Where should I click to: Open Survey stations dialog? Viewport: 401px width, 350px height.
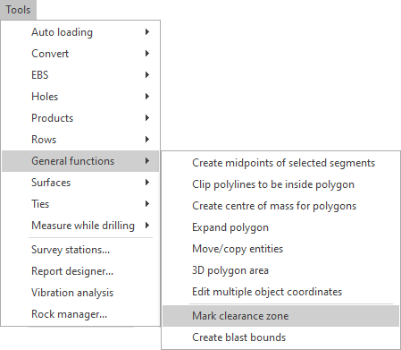(x=80, y=250)
